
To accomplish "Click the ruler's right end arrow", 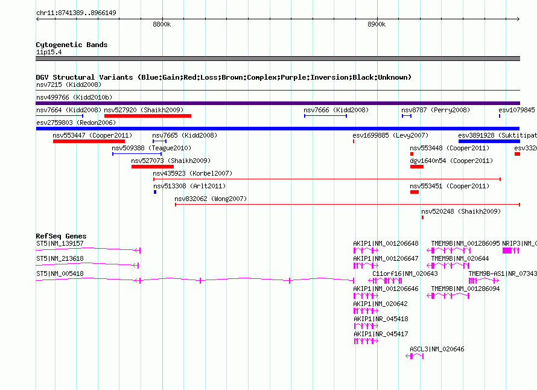I will [518, 19].
